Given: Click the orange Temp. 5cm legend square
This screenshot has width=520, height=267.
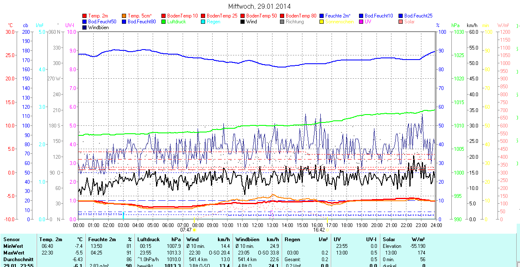Looking at the screenshot, I should (x=124, y=16).
